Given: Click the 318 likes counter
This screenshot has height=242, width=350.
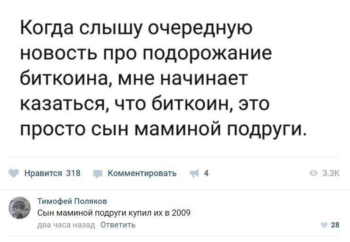Looking at the screenshot, I should tap(73, 173).
